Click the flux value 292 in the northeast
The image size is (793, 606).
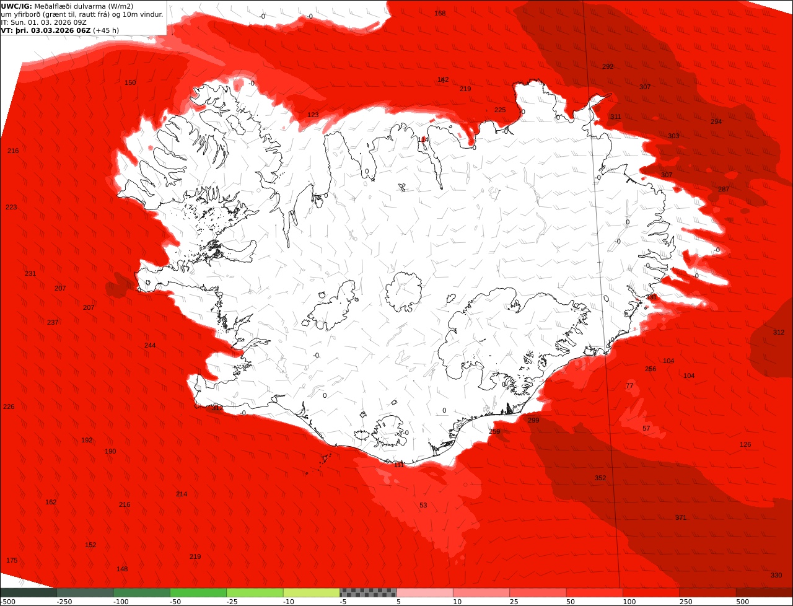point(608,66)
